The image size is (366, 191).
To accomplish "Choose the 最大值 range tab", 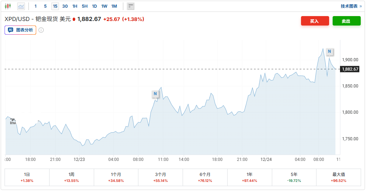I will click(338, 177).
